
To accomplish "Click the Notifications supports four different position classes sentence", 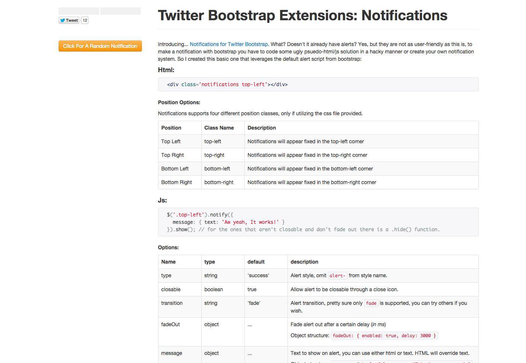I will [260, 113].
